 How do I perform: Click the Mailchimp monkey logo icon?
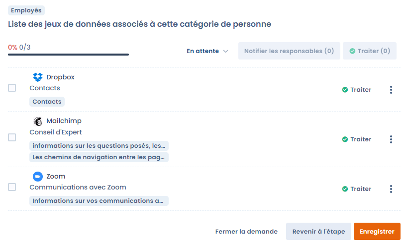coord(38,121)
